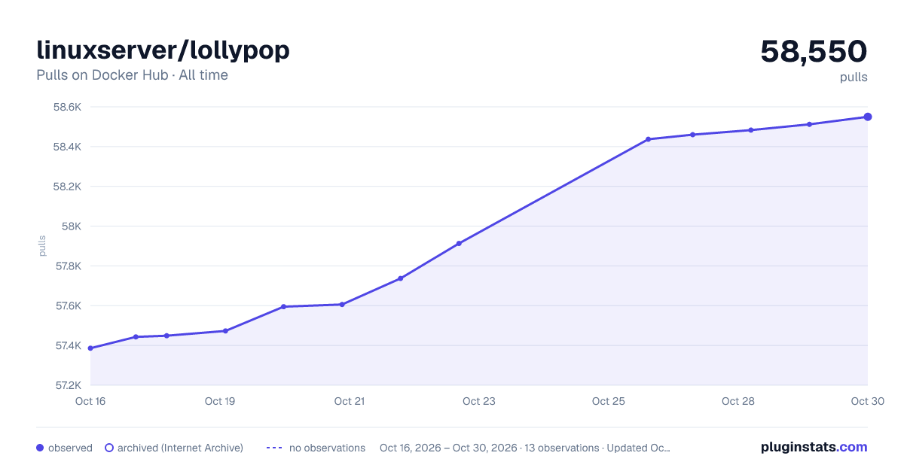Click the 58.2K y-axis label
The image size is (904, 474).
tap(67, 187)
